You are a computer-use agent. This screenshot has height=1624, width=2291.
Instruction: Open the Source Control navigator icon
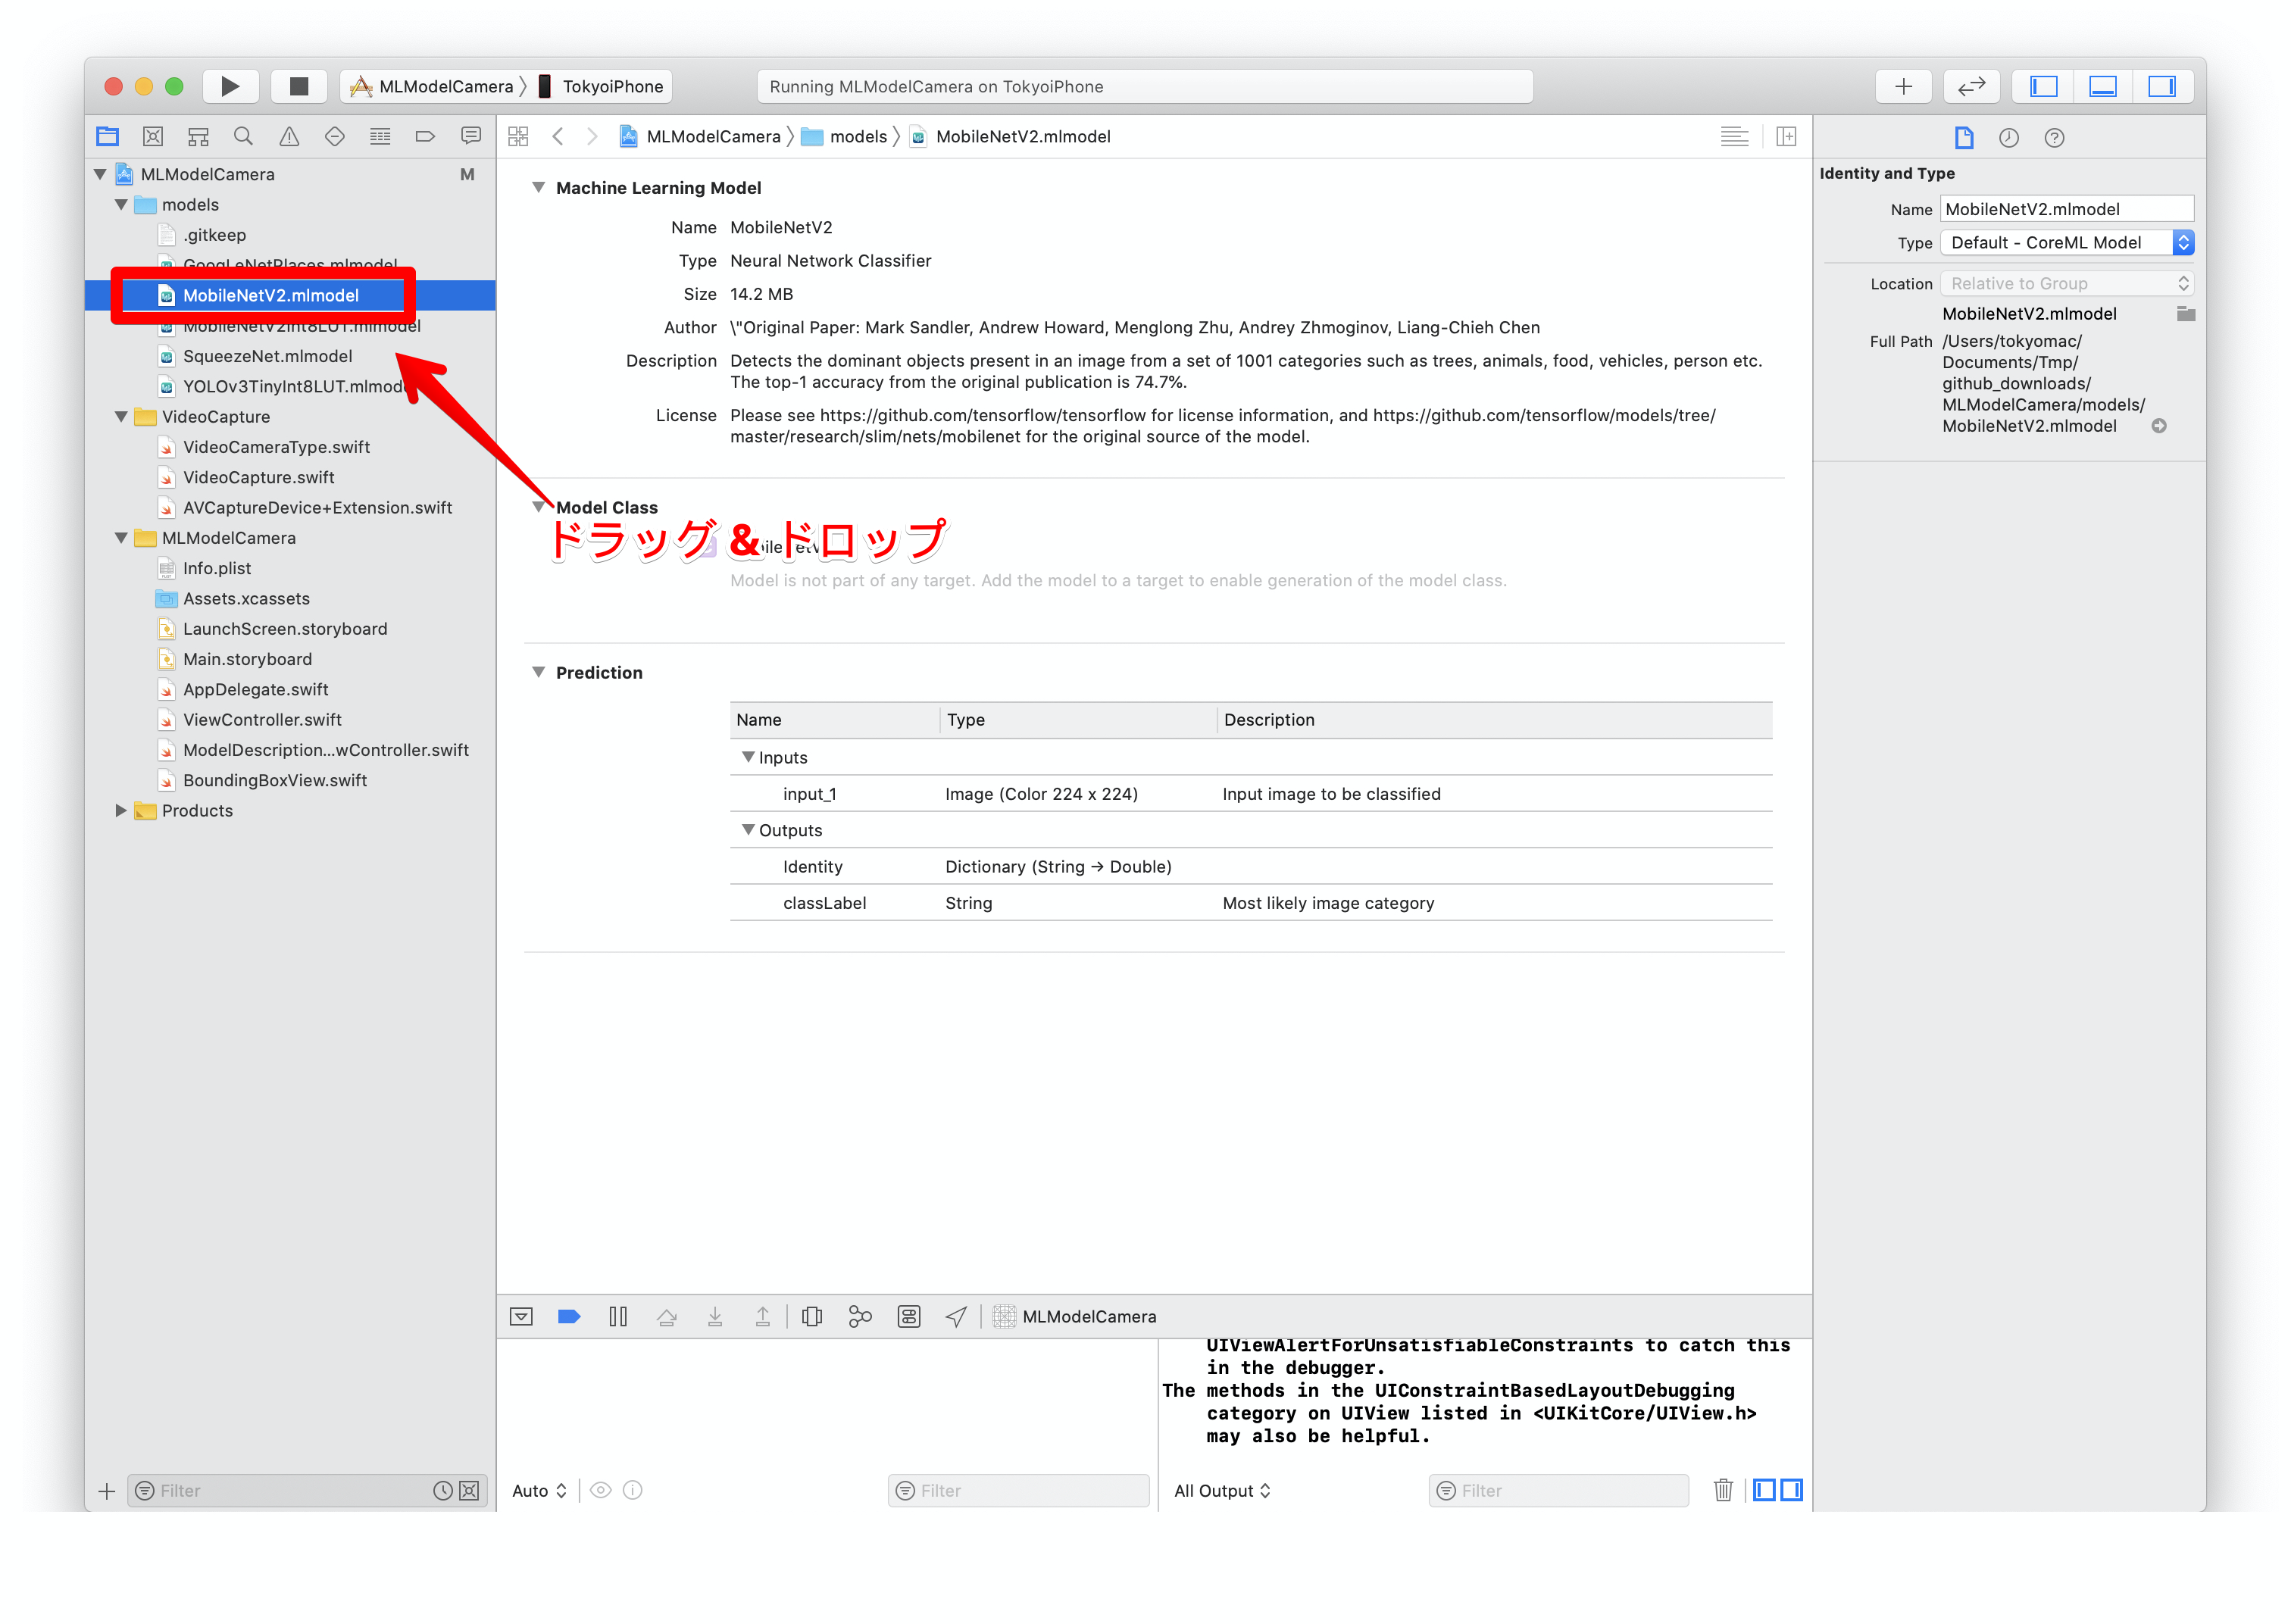[153, 136]
